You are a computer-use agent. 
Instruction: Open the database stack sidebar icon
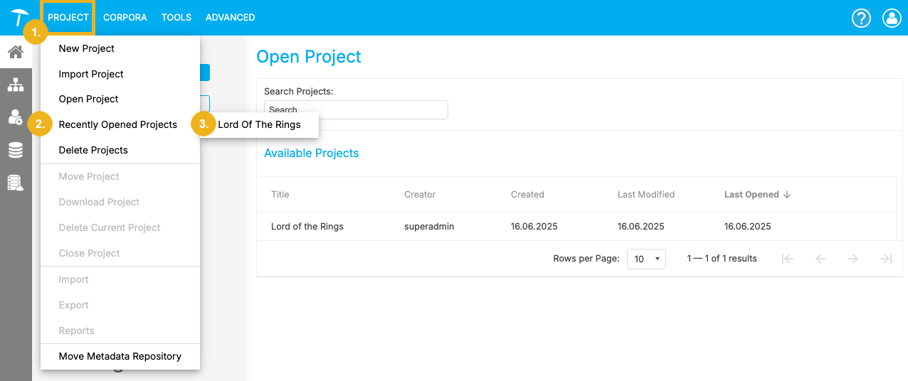(x=16, y=150)
